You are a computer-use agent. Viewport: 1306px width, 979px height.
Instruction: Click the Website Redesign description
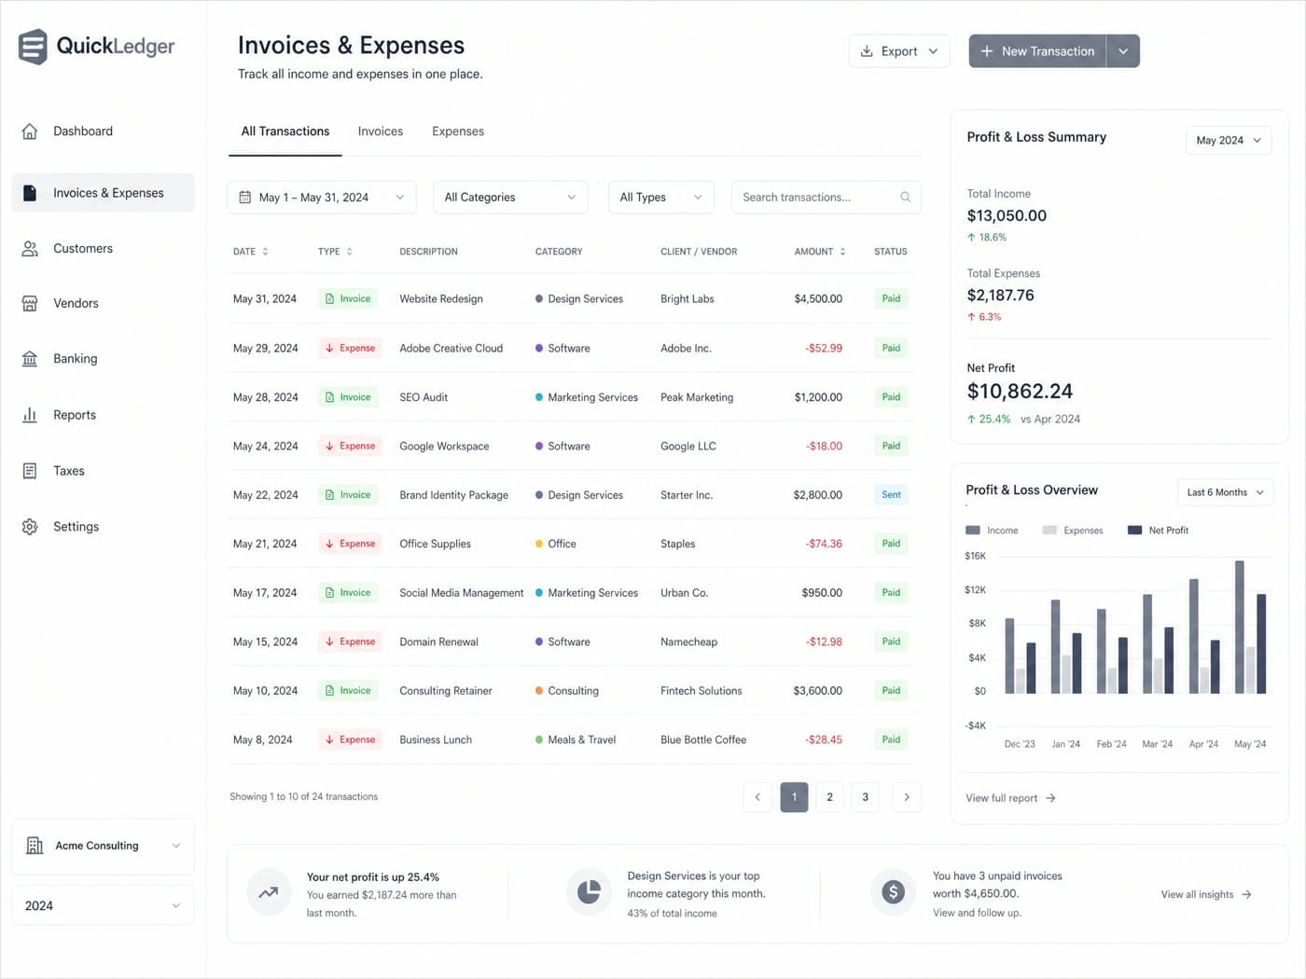(441, 299)
